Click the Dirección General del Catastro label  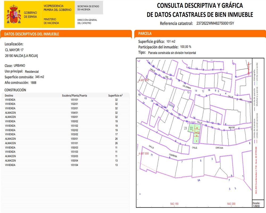[x=87, y=21]
